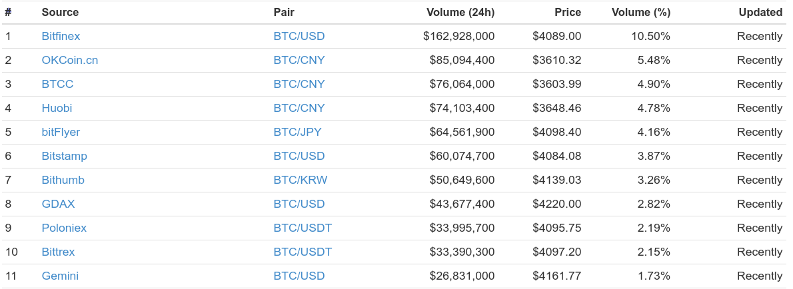Sort table by Price header
Image resolution: width=793 pixels, height=289 pixels.
568,12
